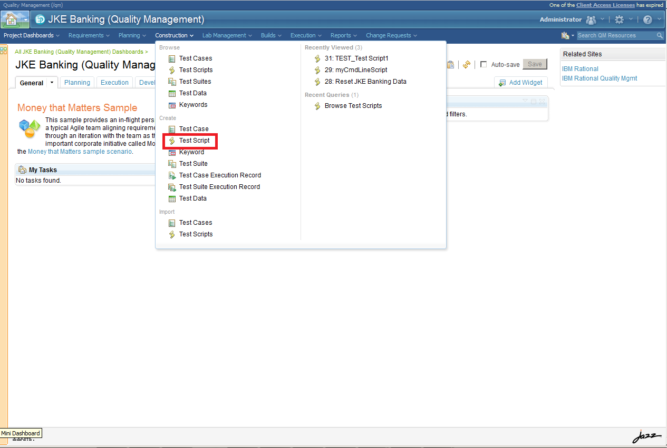Open the Execution menu in the navigation bar

306,35
